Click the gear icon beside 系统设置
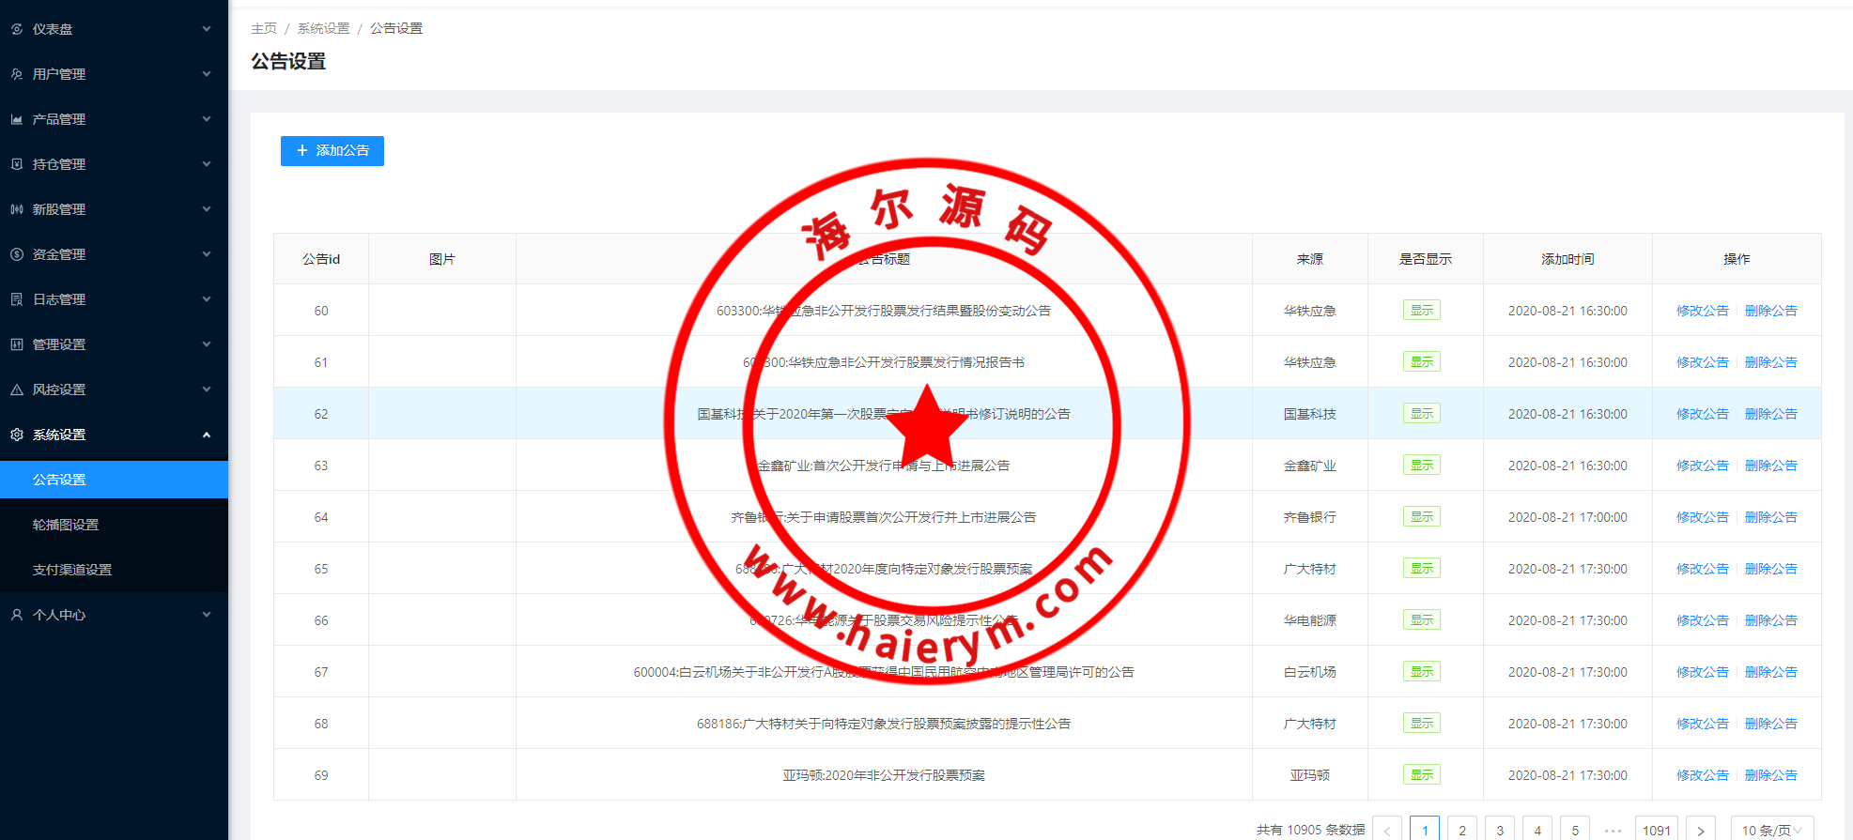The width and height of the screenshot is (1853, 840). click(17, 435)
